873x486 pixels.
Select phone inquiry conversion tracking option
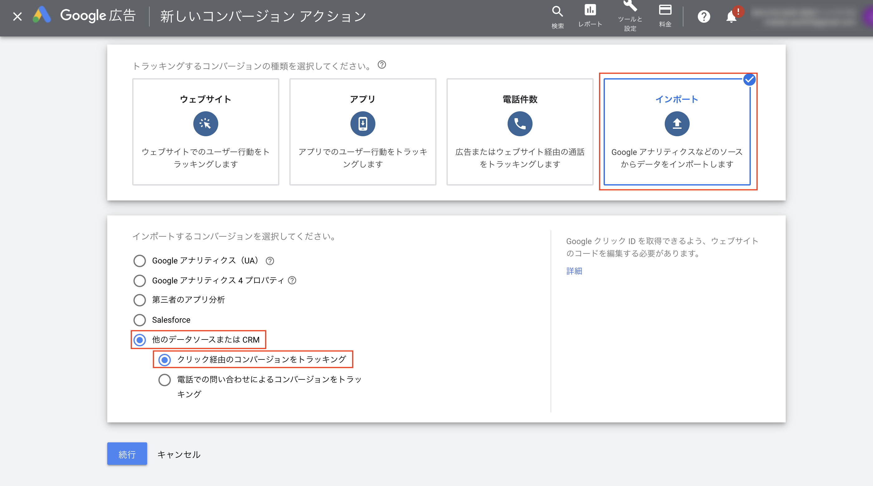pyautogui.click(x=165, y=380)
